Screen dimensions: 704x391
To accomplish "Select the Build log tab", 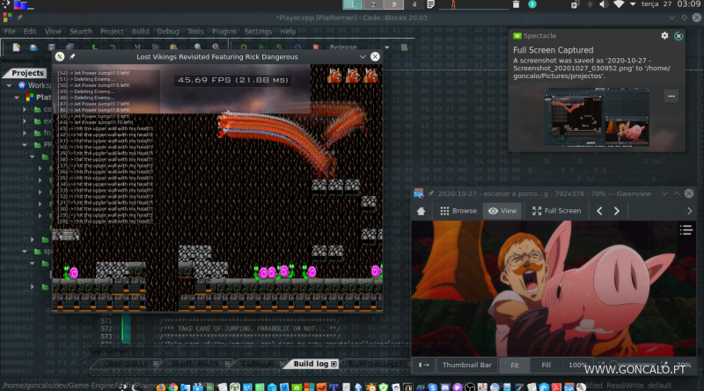I will pos(311,364).
